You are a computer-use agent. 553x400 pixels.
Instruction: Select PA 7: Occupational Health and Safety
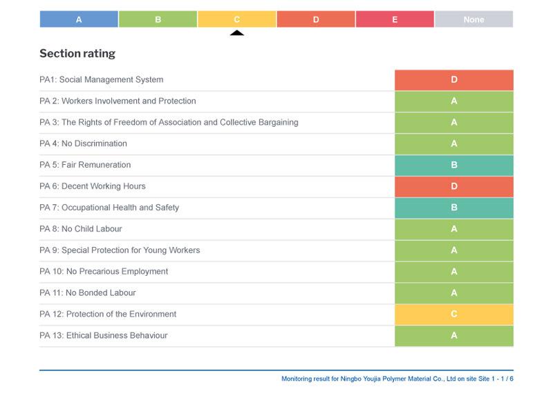109,208
